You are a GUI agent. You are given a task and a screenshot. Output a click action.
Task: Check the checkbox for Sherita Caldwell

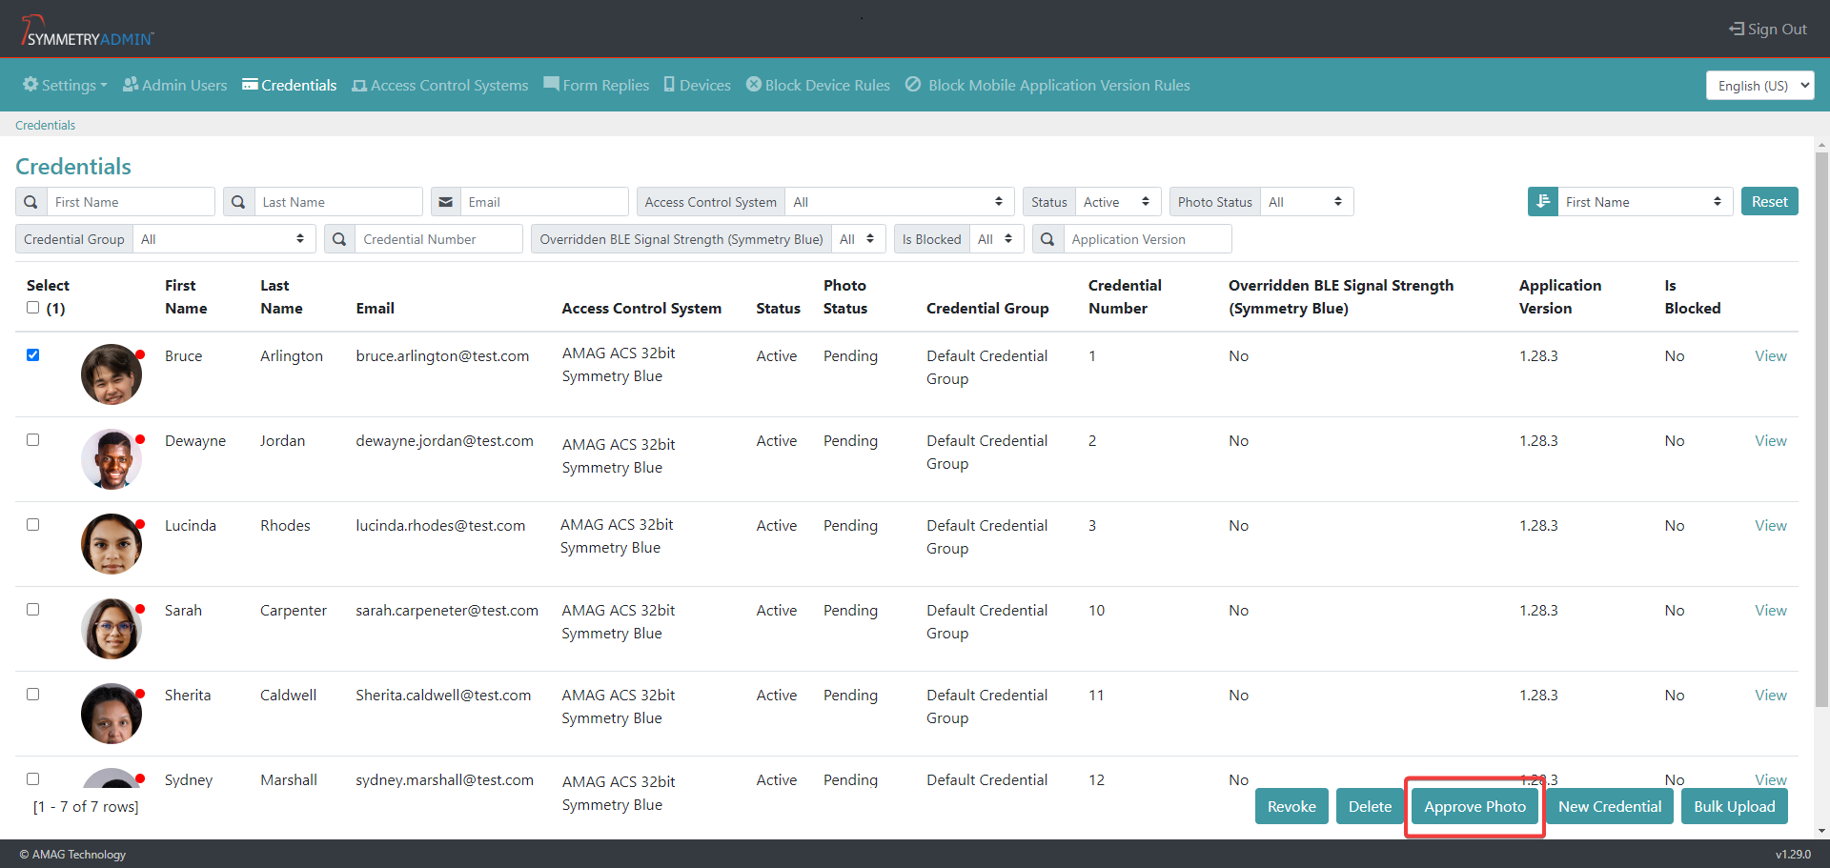[33, 695]
